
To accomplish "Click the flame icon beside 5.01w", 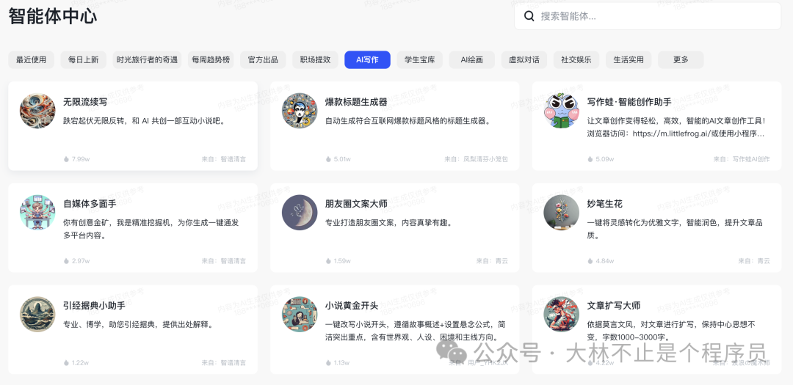I will [328, 159].
